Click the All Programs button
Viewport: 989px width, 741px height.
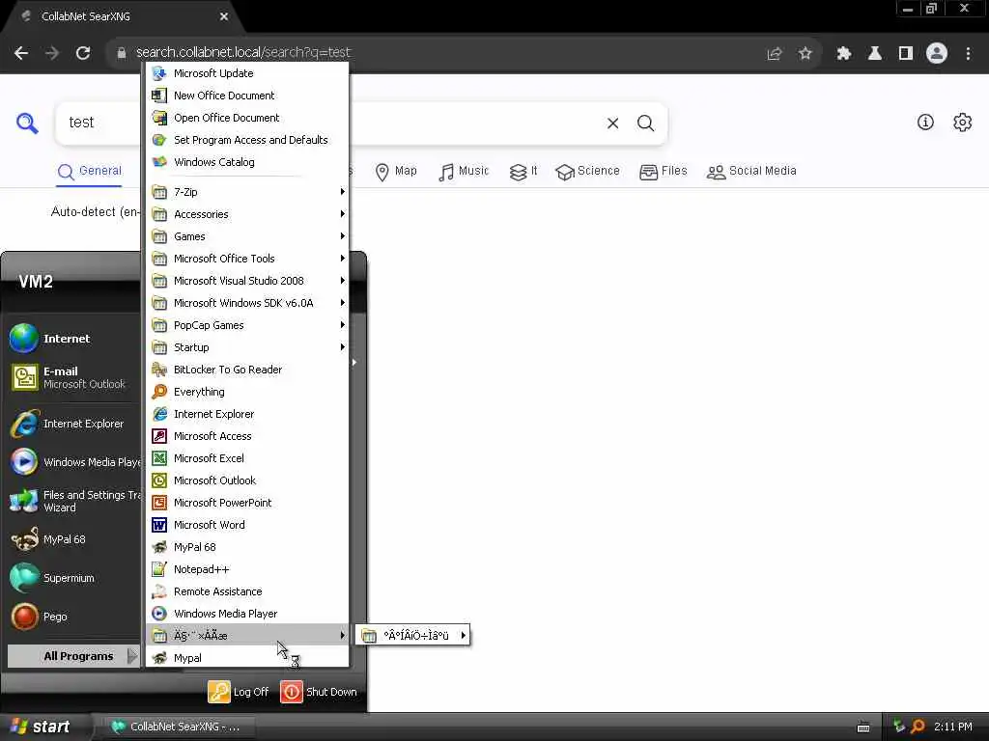tap(73, 656)
